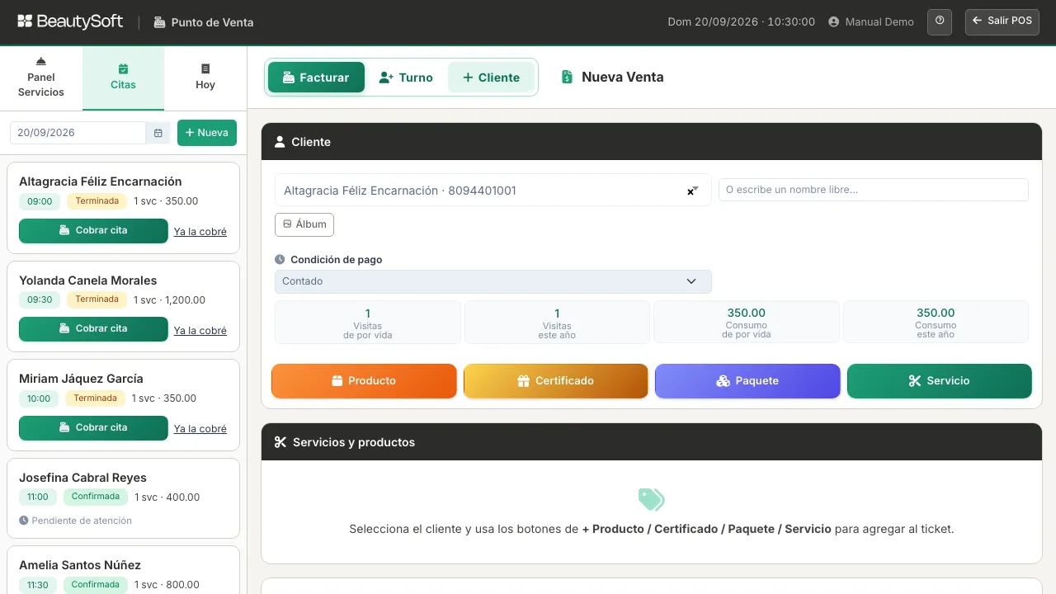The image size is (1056, 594).
Task: Exit with the Salir POS button
Action: [x=1002, y=21]
